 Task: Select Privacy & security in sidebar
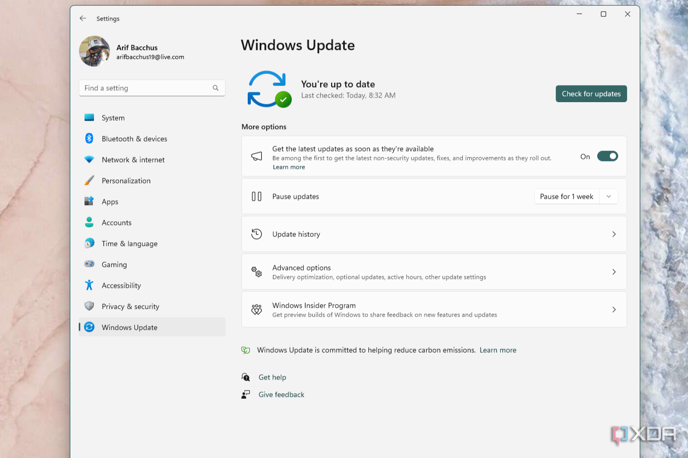(152, 307)
